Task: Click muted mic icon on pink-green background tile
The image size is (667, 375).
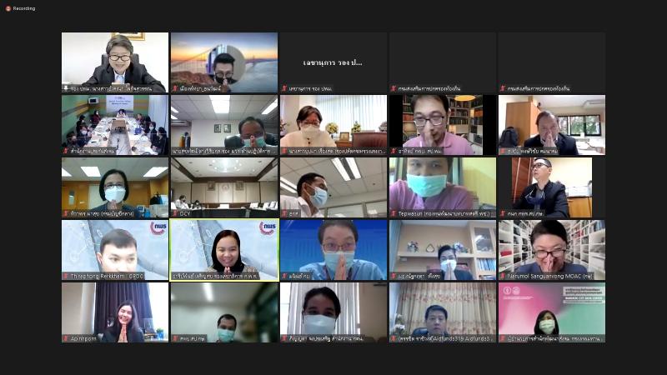Action: [503, 338]
